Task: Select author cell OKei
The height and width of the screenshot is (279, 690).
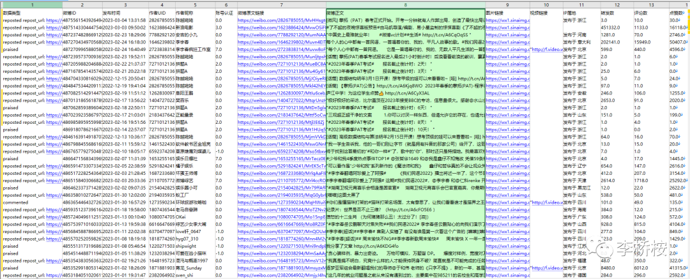Action: point(195,218)
